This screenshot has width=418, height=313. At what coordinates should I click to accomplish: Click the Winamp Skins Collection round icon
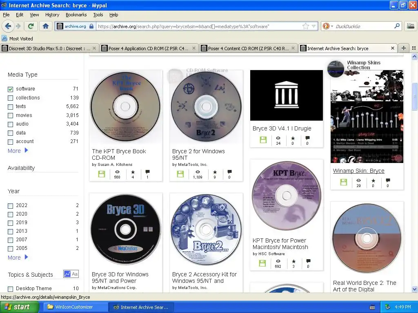coord(336,69)
